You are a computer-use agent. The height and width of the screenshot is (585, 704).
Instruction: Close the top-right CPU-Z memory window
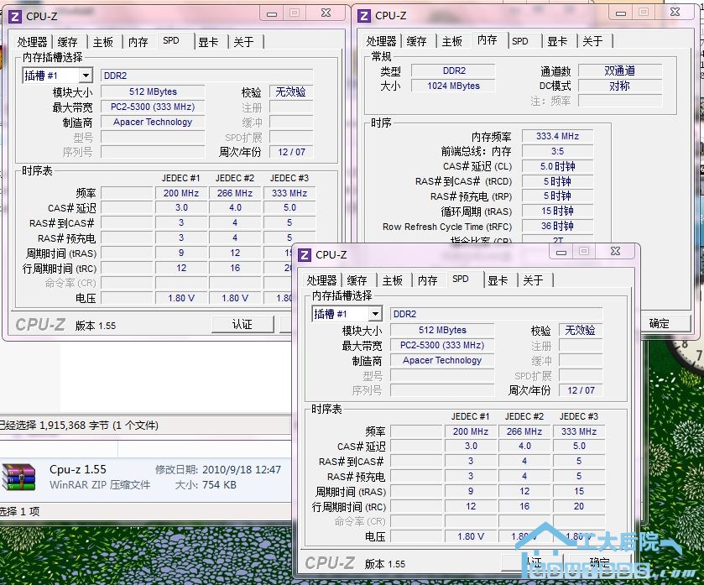tap(675, 13)
